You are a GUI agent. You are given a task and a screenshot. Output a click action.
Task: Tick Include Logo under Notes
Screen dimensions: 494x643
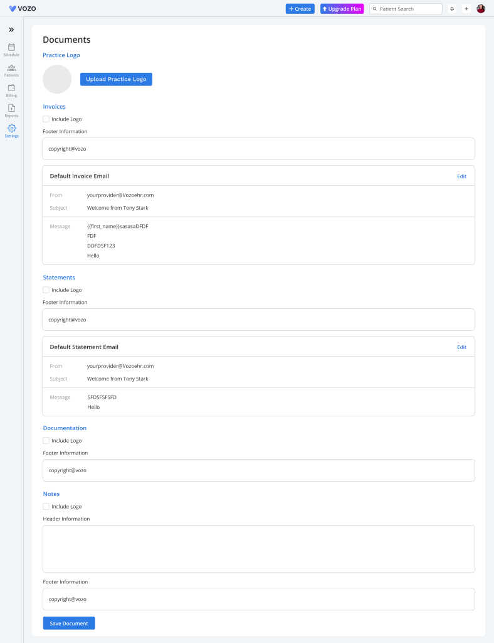coord(46,507)
